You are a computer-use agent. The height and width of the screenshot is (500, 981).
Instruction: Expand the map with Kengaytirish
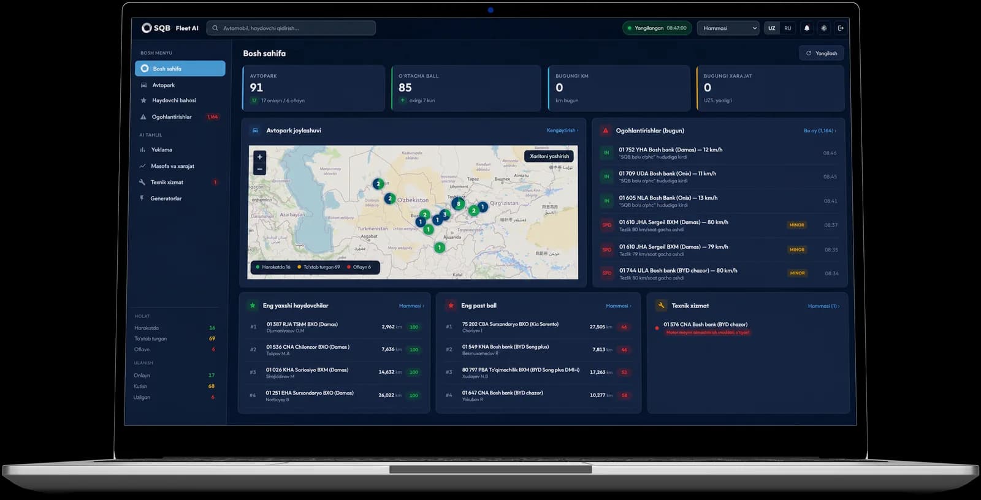click(562, 131)
